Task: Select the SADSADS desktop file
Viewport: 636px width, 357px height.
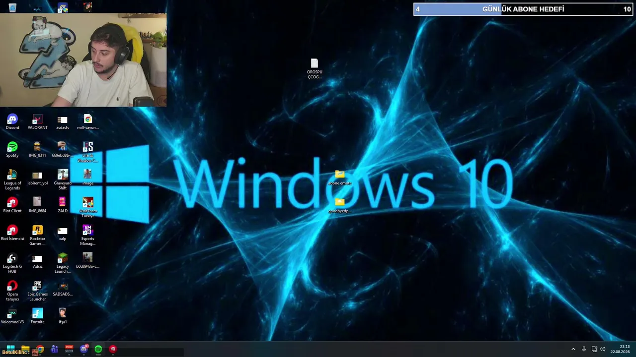Action: [x=63, y=289]
